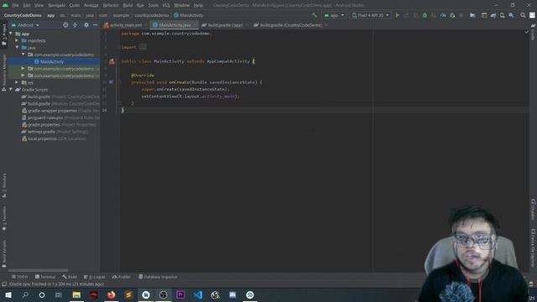Expand the folded import block
Image resolution: width=537 pixels, height=302 pixels.
pos(143,47)
